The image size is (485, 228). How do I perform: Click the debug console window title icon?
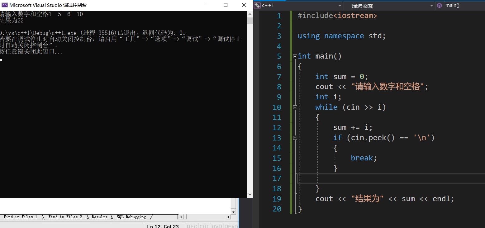click(x=5, y=5)
